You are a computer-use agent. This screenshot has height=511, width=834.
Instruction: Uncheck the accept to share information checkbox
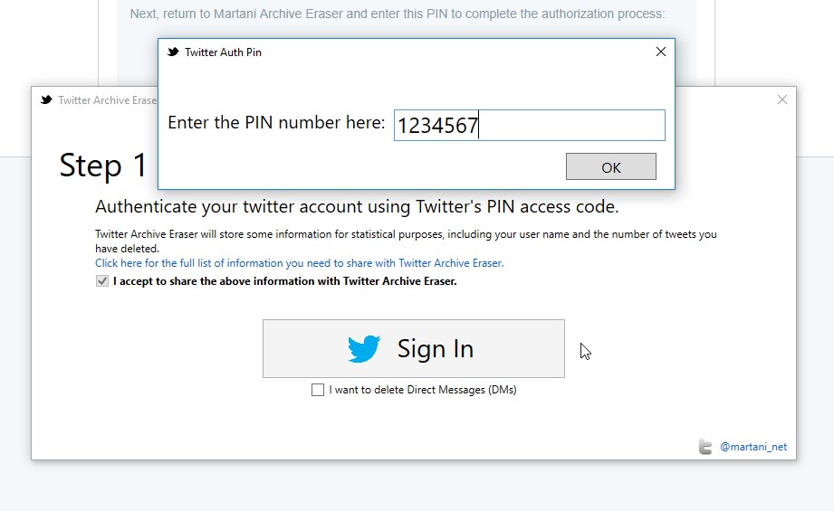pos(102,281)
